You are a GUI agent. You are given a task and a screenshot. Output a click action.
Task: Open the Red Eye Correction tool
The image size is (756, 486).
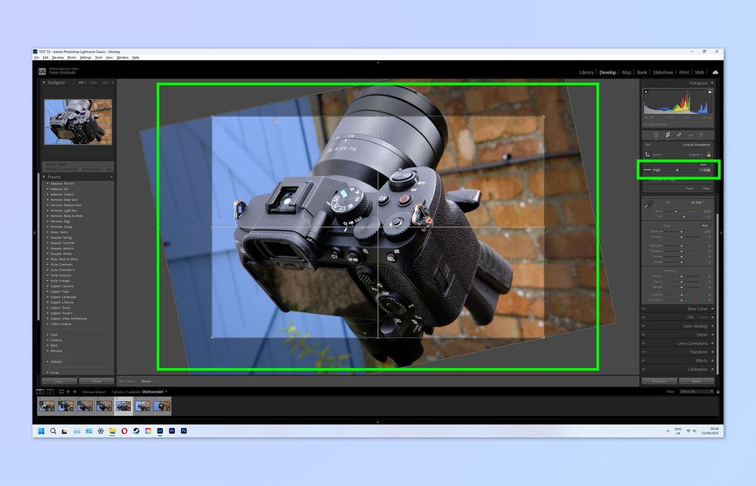tap(690, 135)
